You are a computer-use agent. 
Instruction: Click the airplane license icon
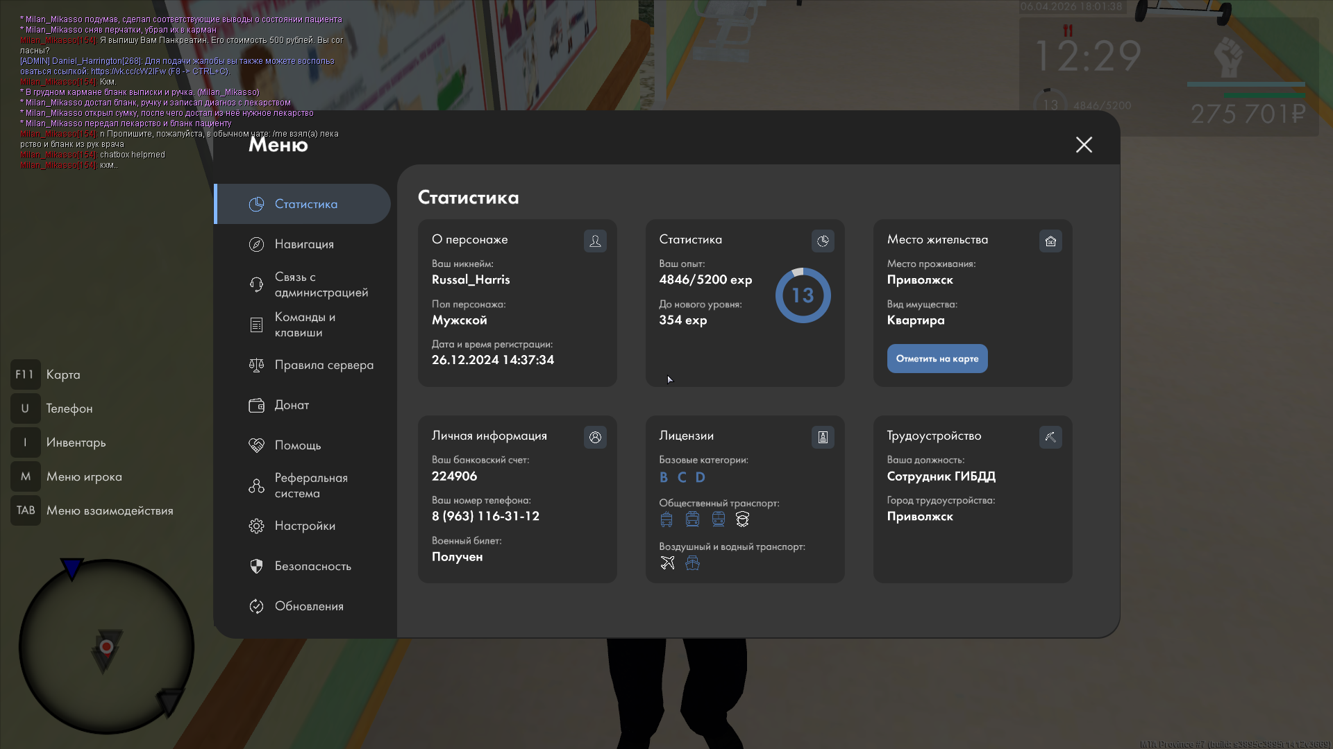[667, 562]
